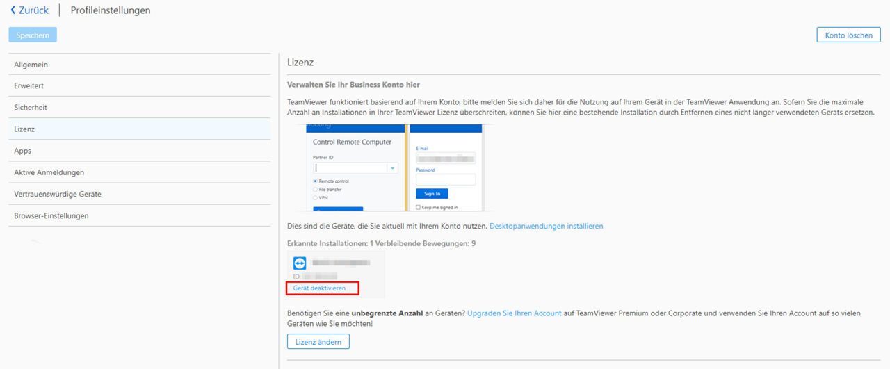The width and height of the screenshot is (890, 369).
Task: Click Desktopanwendungen installieren link
Action: pos(547,227)
